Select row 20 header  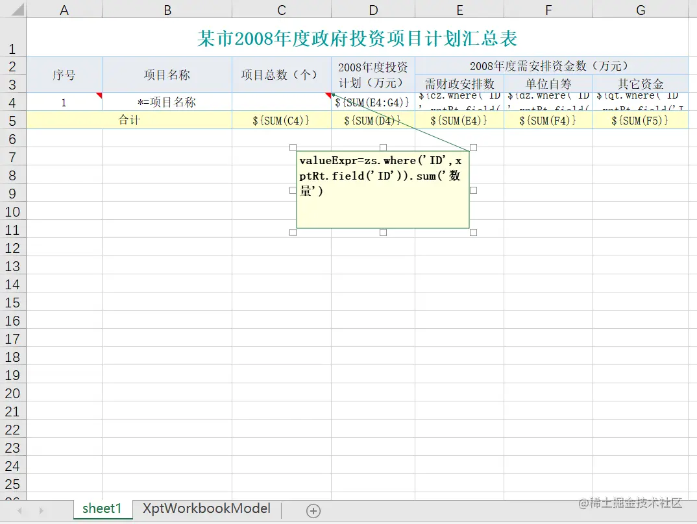(12, 393)
